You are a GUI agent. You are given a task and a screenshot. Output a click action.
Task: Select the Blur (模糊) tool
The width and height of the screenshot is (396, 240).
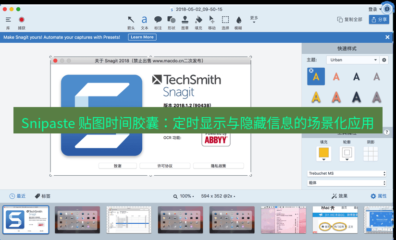click(x=238, y=23)
